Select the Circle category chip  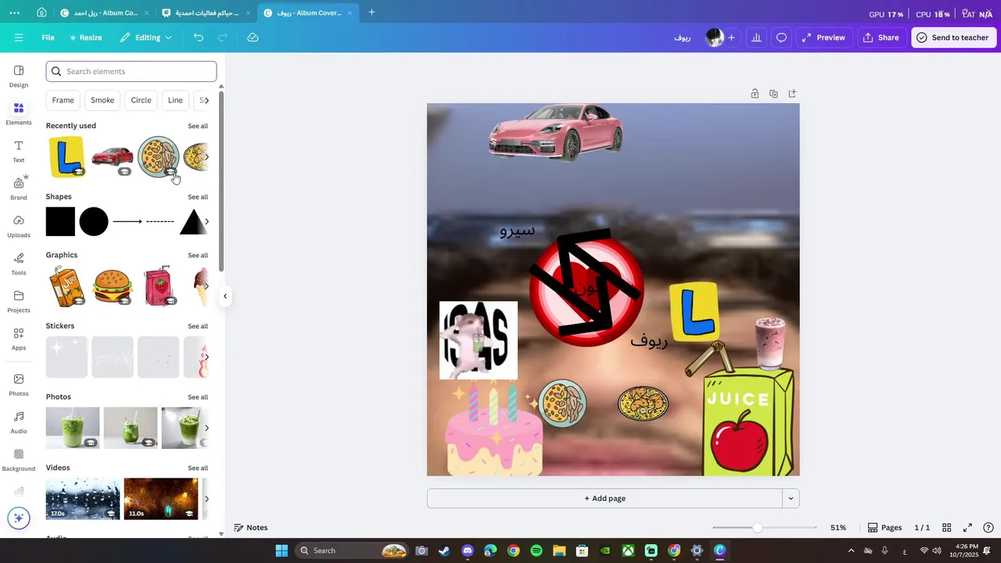[x=142, y=100]
